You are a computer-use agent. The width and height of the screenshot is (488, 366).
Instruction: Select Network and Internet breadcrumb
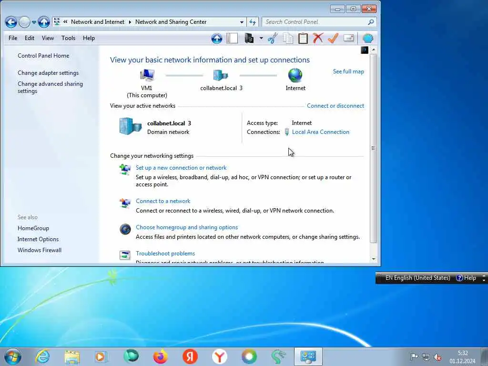point(97,22)
